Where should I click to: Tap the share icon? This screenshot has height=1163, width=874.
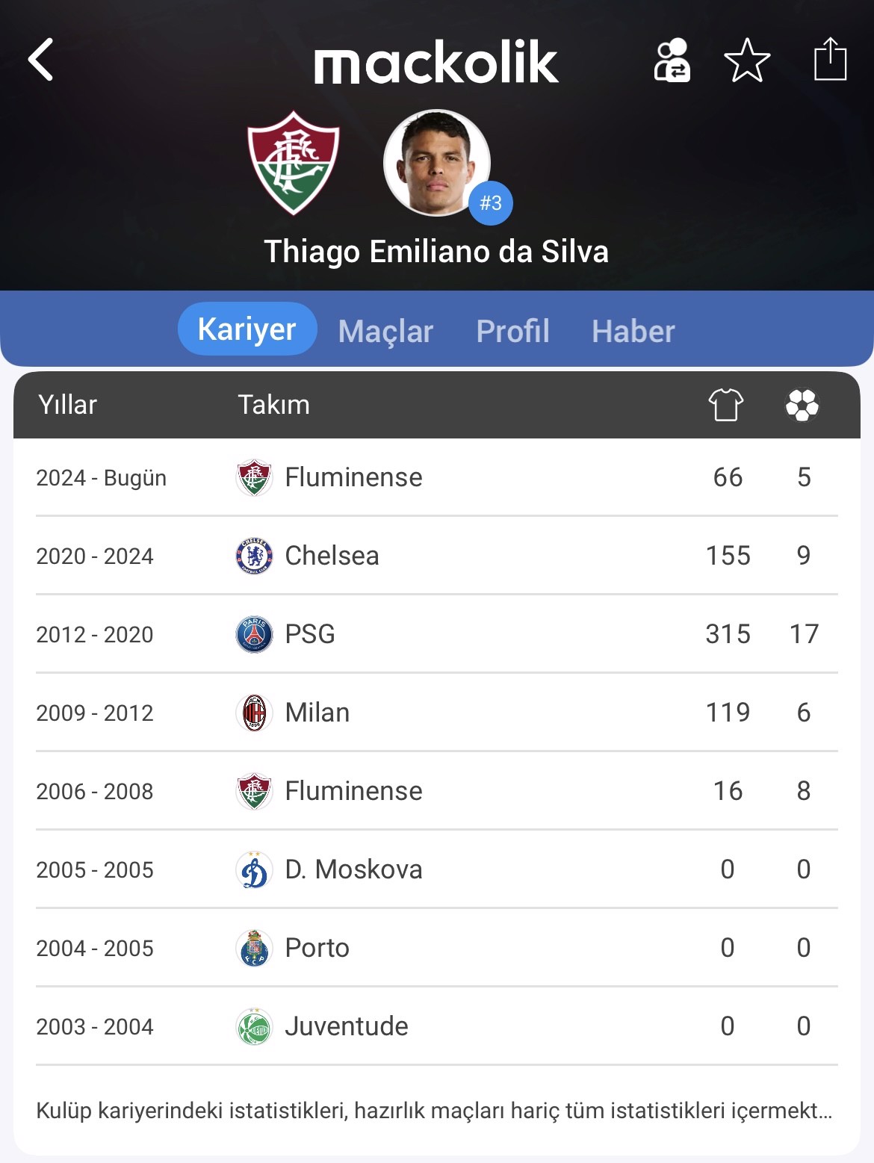829,59
